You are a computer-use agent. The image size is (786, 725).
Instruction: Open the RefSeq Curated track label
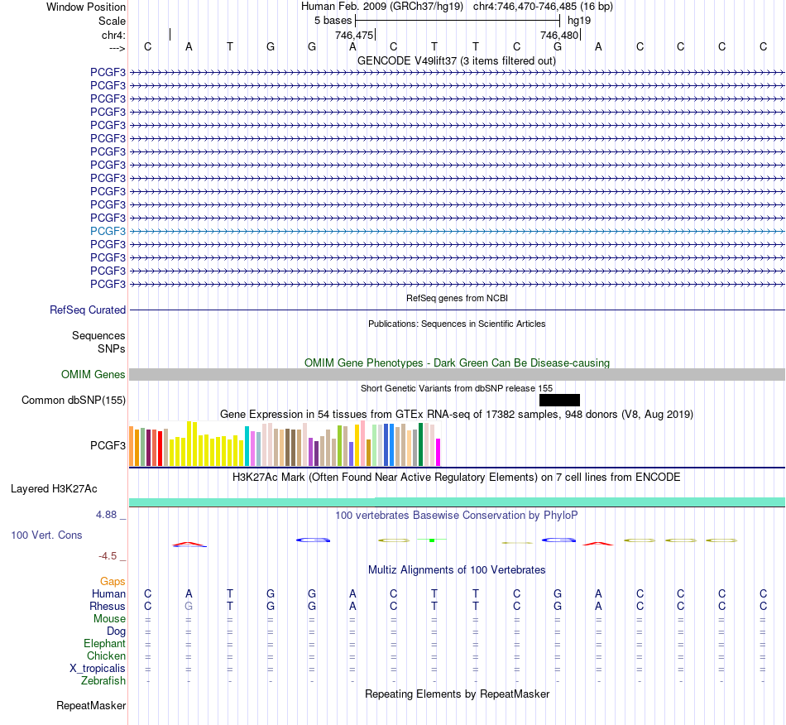pyautogui.click(x=88, y=310)
